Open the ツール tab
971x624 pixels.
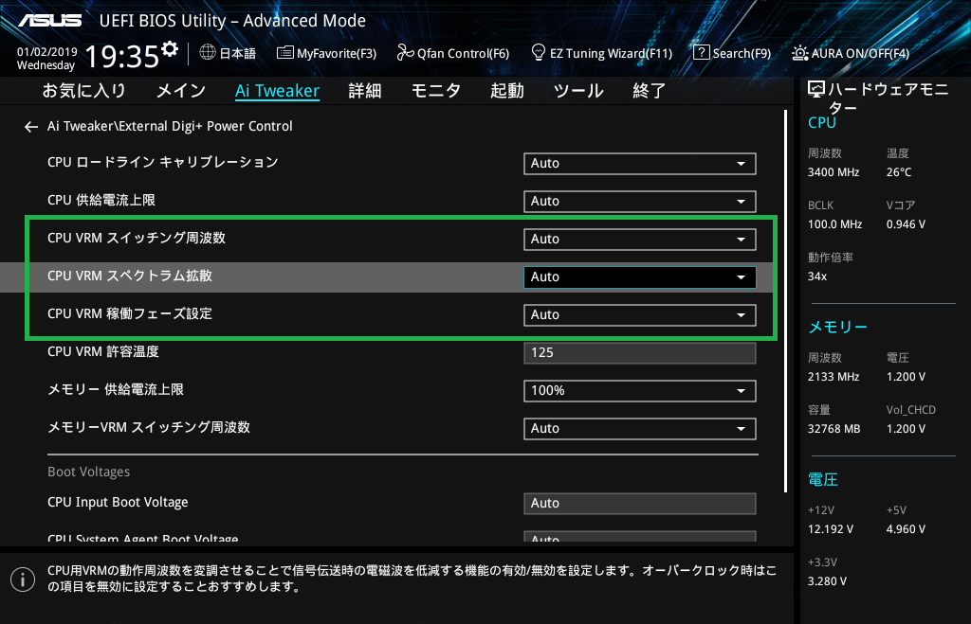[578, 91]
